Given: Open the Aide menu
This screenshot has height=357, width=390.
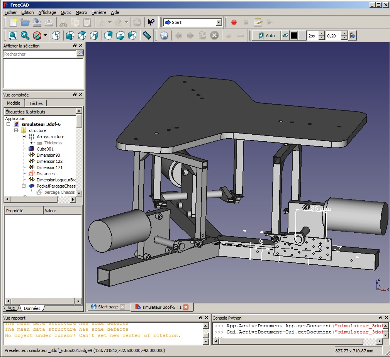Looking at the screenshot, I should click(x=115, y=12).
